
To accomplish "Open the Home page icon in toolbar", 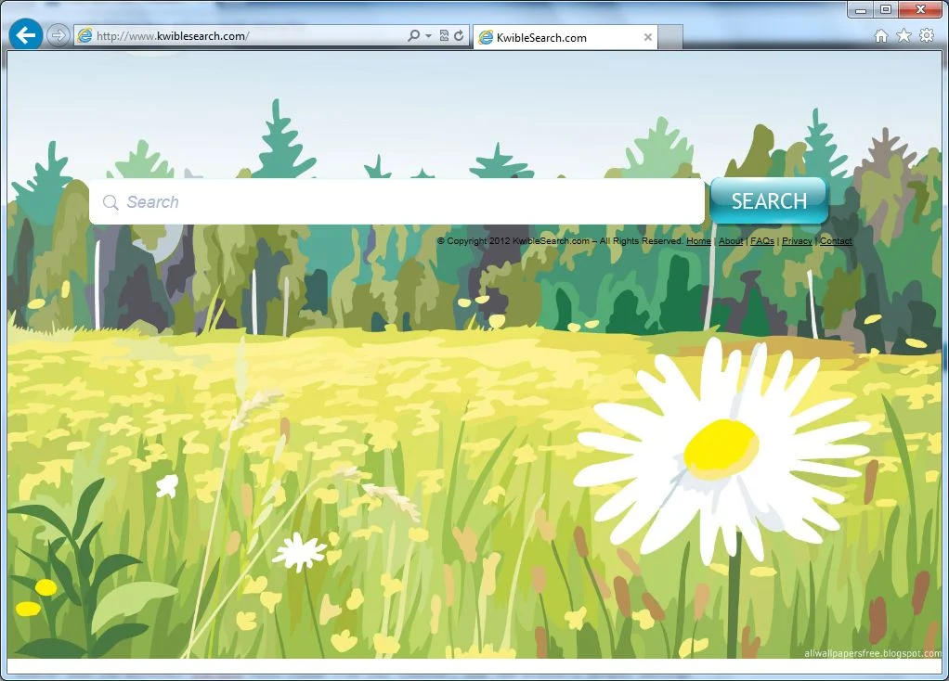I will coord(881,35).
